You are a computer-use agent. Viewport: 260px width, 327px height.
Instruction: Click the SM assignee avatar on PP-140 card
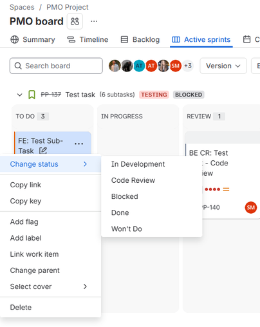tap(250, 207)
